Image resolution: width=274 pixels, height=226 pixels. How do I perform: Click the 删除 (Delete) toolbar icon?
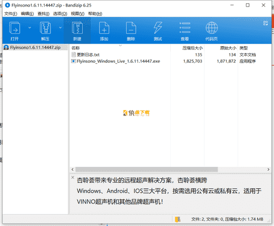coord(131,28)
